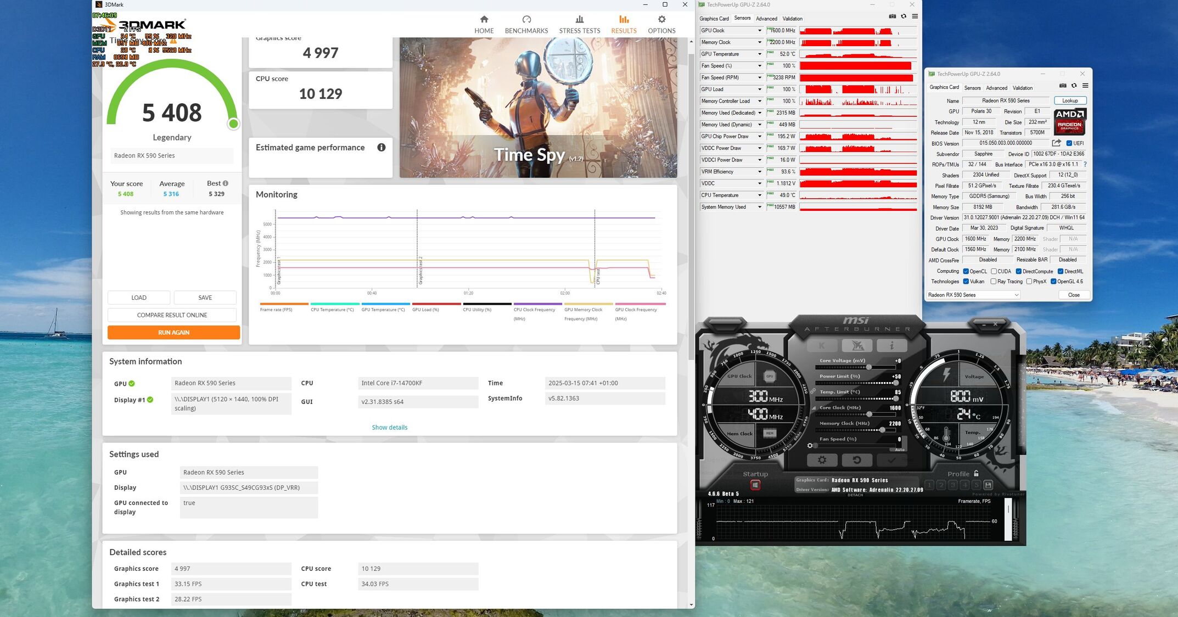
Task: Switch to Validation tab in GPU-Z Graphics Card window
Action: (1022, 88)
